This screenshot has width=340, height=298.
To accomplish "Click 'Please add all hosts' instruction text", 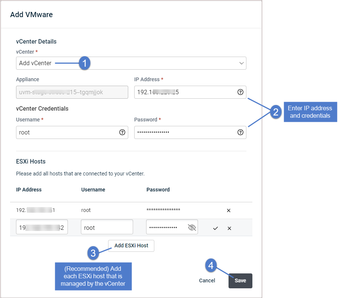I will (x=80, y=174).
